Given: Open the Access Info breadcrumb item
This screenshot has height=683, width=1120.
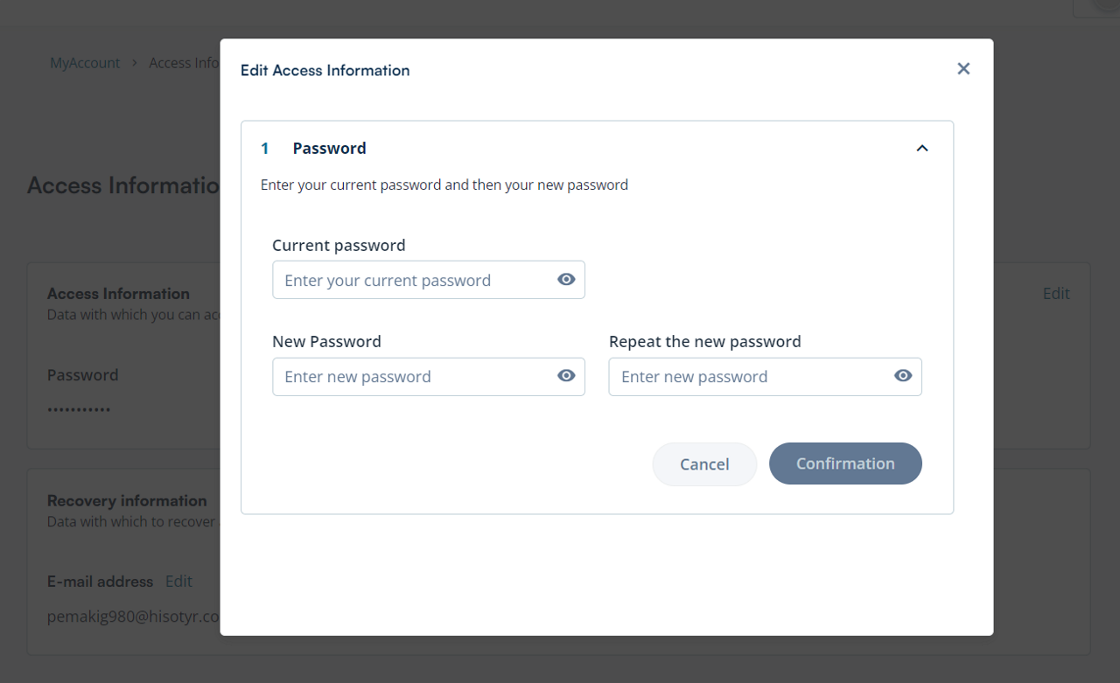Looking at the screenshot, I should pos(183,63).
